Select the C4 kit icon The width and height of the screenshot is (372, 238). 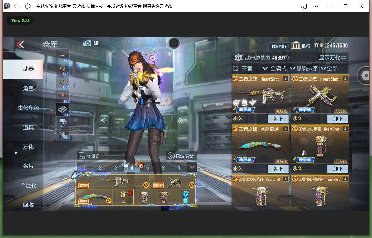click(63, 110)
